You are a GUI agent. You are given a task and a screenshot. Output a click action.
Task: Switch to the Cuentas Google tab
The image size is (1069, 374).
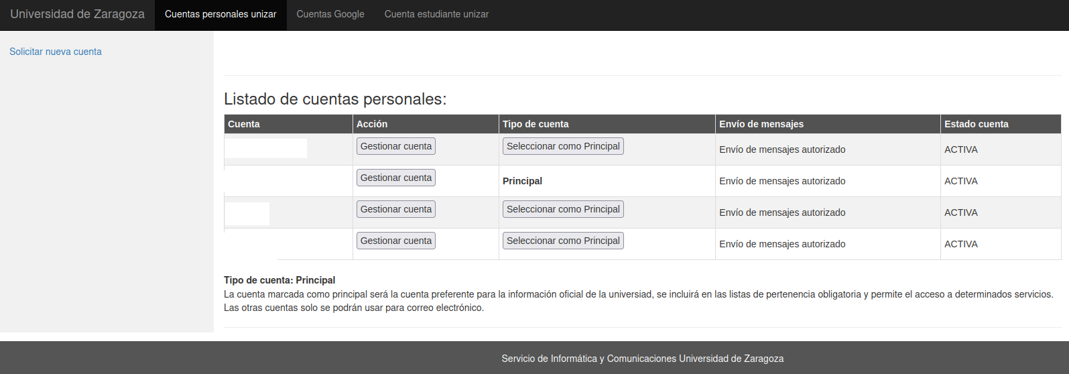click(330, 14)
